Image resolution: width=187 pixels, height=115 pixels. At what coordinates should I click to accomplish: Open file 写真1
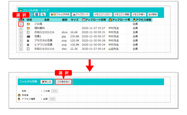pyautogui.click(x=38, y=36)
